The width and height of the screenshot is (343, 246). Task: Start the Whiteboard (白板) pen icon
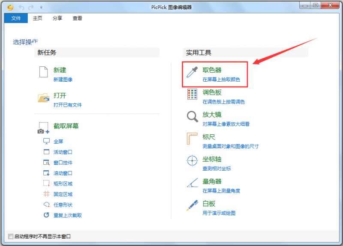click(x=192, y=205)
